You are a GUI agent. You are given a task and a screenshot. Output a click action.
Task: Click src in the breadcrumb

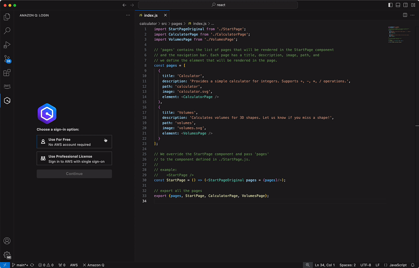164,23
